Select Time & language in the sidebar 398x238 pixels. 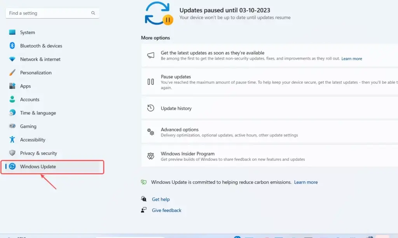coord(37,113)
